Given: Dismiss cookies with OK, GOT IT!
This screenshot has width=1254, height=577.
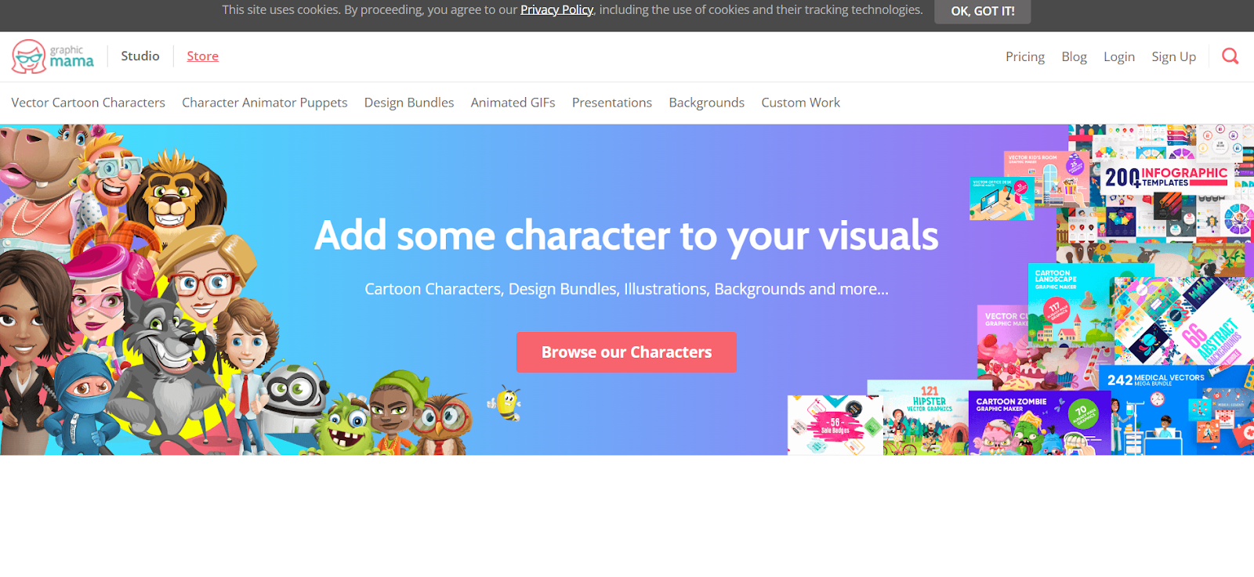Looking at the screenshot, I should tap(982, 11).
